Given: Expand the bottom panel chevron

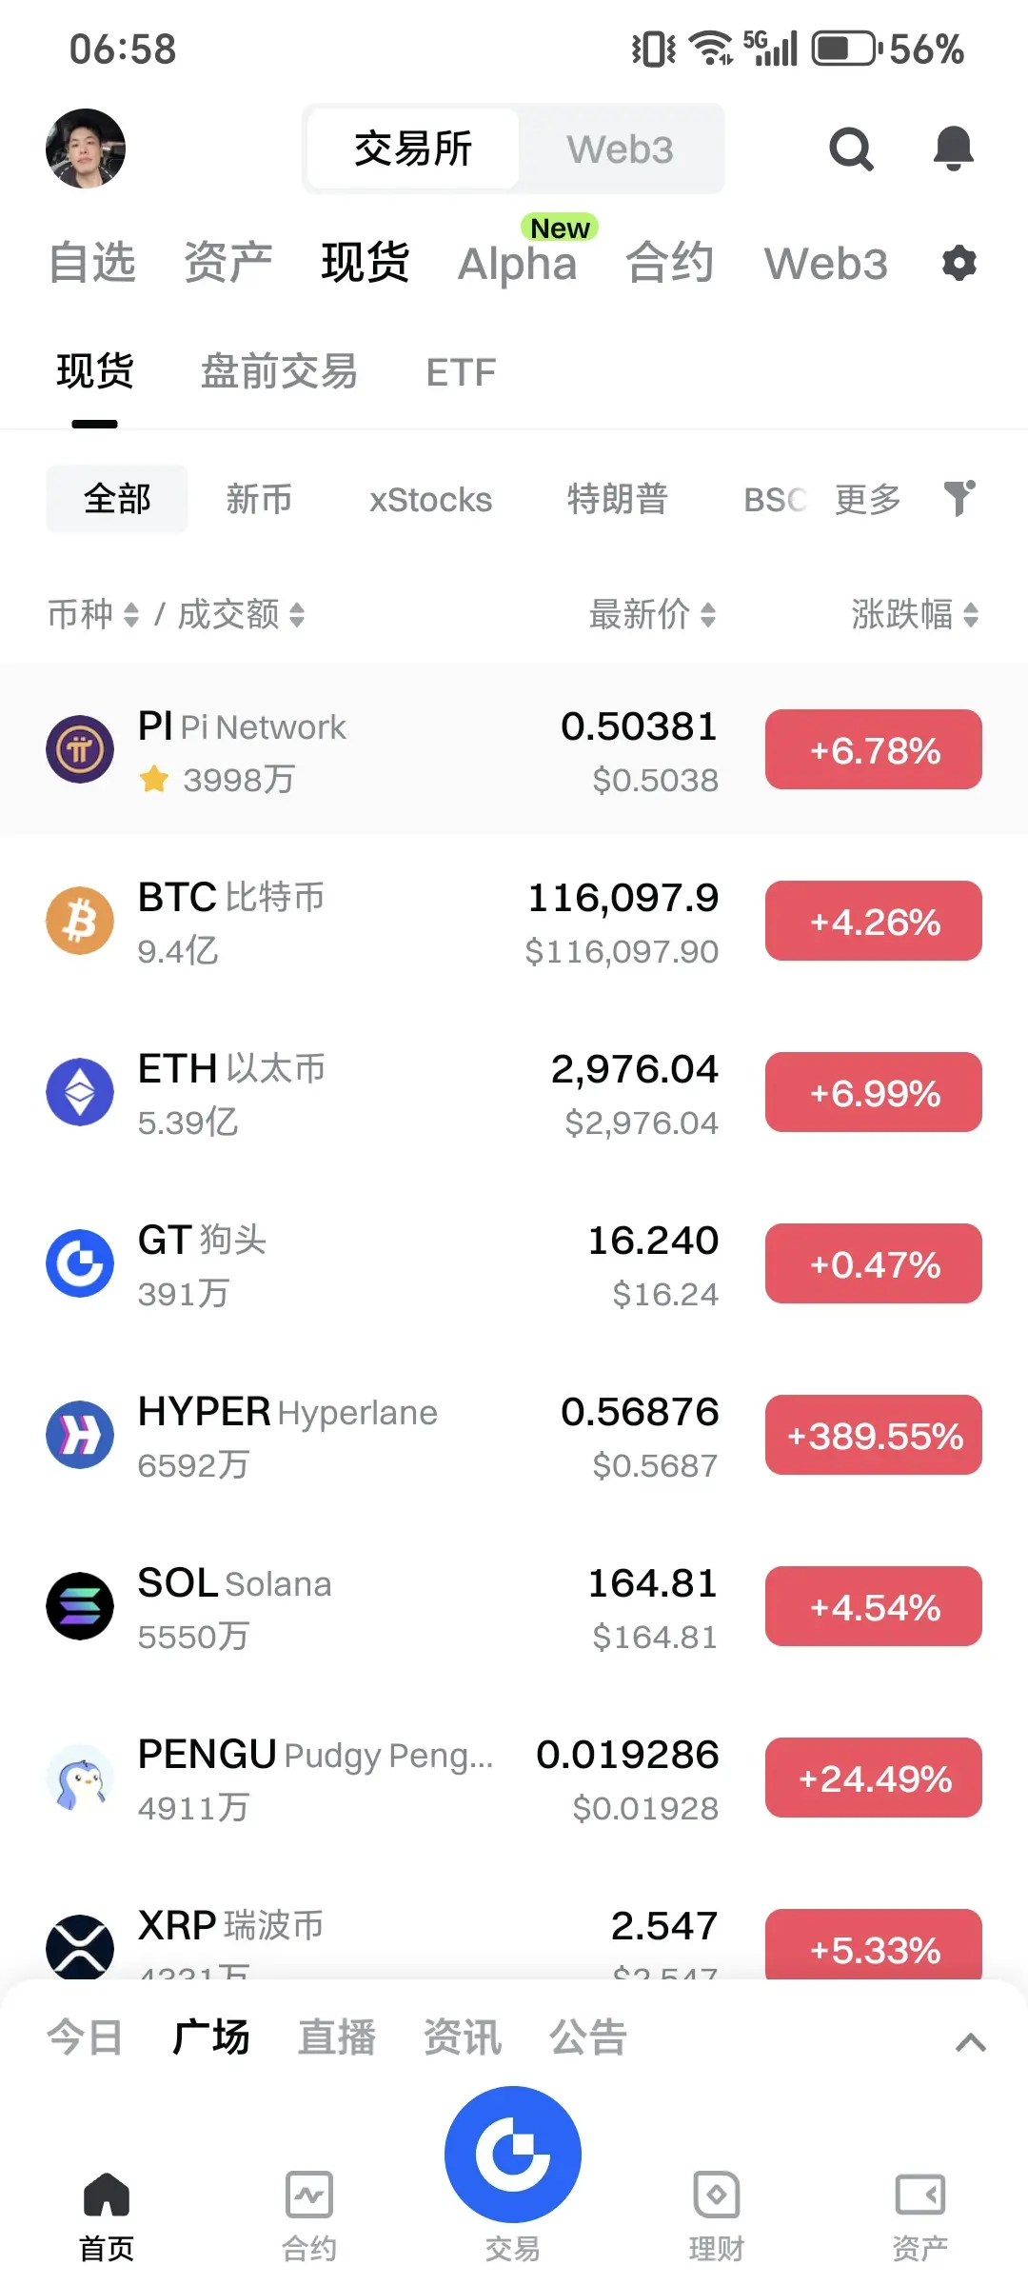Looking at the screenshot, I should [970, 2042].
